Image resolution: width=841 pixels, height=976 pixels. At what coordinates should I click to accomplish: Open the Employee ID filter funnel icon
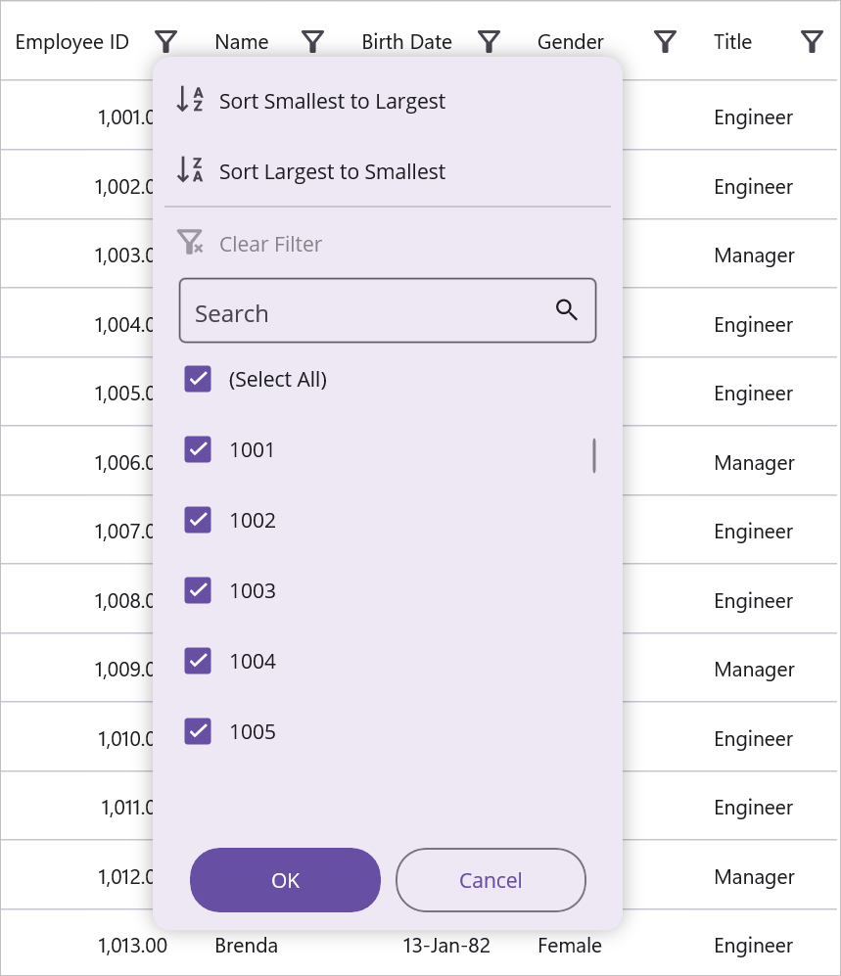point(165,41)
